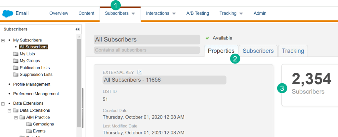Open the My Groups folder
This screenshot has height=137, width=338.
30,61
